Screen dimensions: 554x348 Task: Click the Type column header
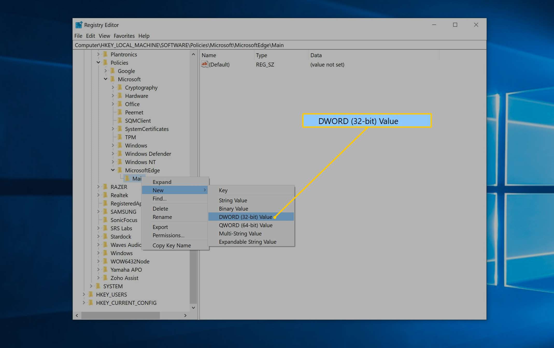click(x=281, y=55)
